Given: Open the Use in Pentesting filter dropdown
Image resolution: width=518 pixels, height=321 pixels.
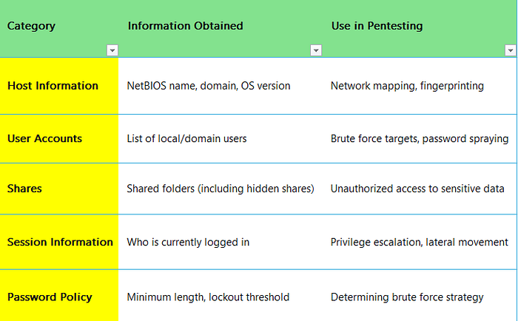Looking at the screenshot, I should pyautogui.click(x=510, y=50).
